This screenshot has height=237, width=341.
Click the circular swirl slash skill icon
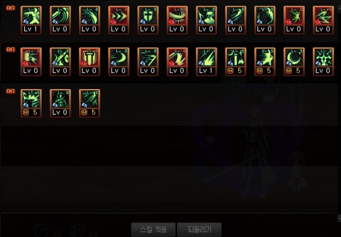pyautogui.click(x=265, y=20)
